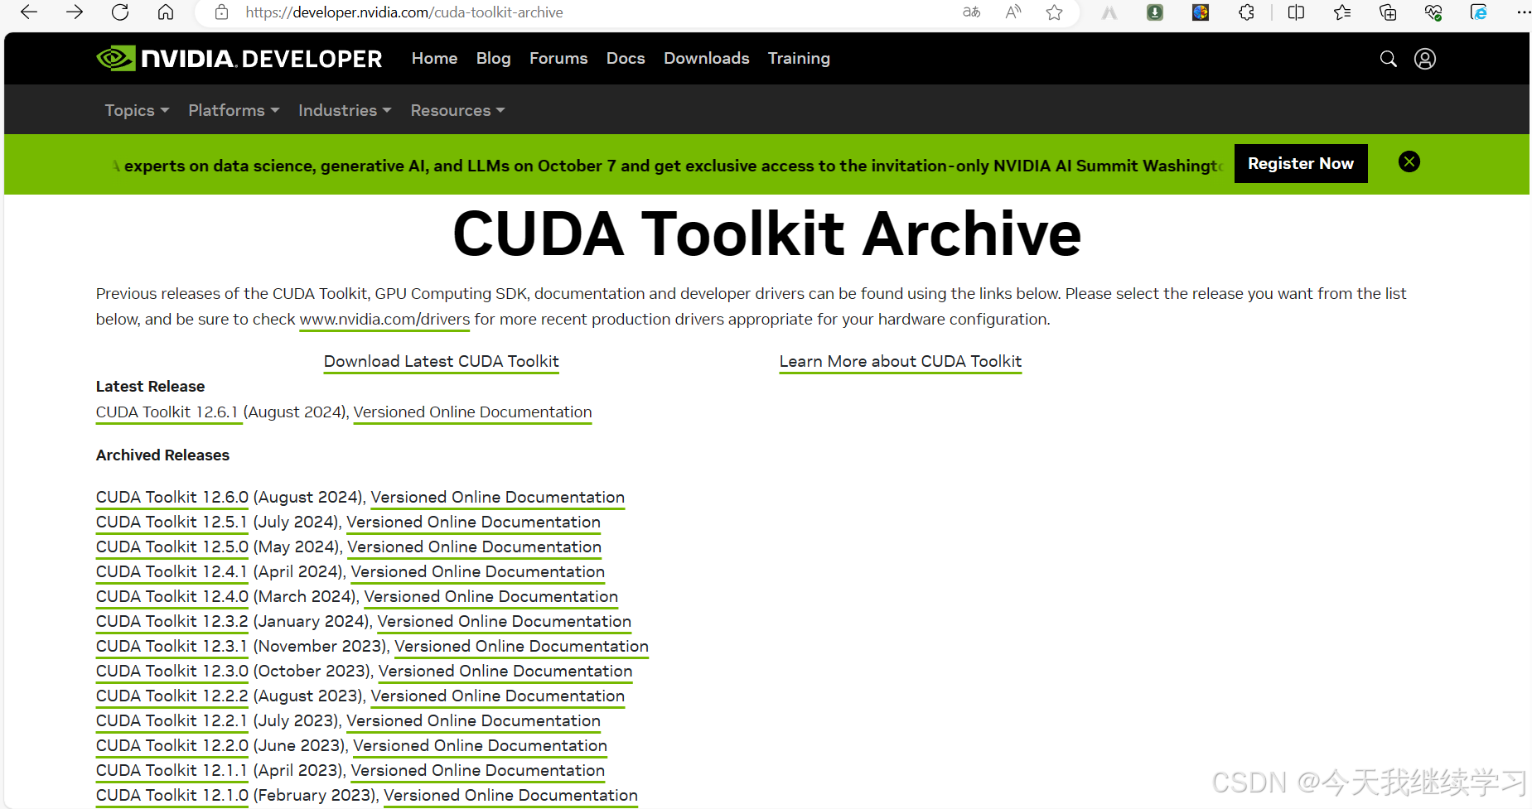Open CUDA Toolkit 12.3.1 link
Screen dimensions: 1532x809
[x=172, y=647]
